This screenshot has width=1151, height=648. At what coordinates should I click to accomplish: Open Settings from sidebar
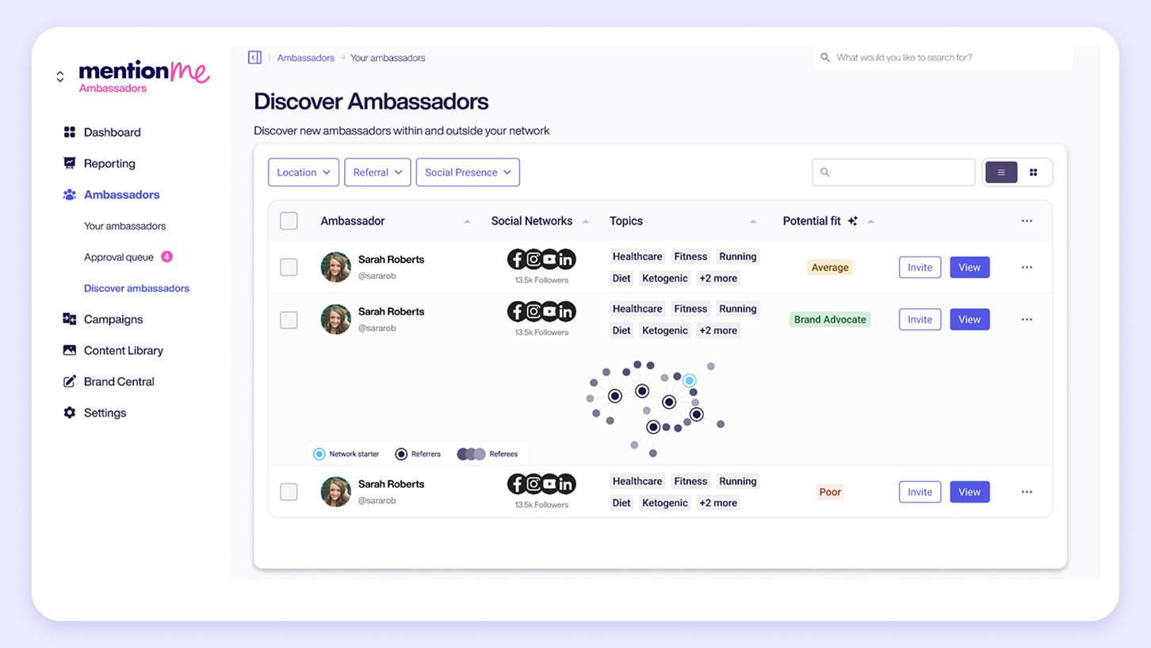point(105,413)
